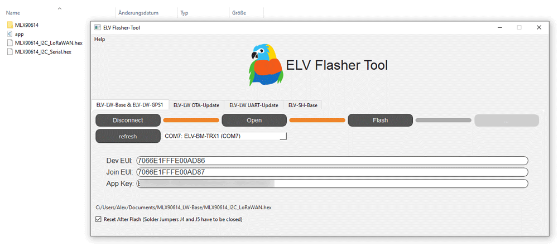Screen dimensions: 558x251
Task: Switch to ELV-SH-Base tab
Action: click(302, 105)
